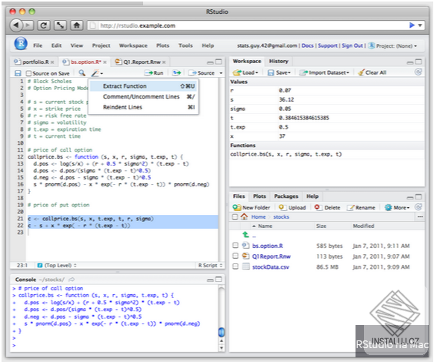Image resolution: width=434 pixels, height=362 pixels.
Task: Open find with the magnifier icon
Action: pyautogui.click(x=82, y=73)
